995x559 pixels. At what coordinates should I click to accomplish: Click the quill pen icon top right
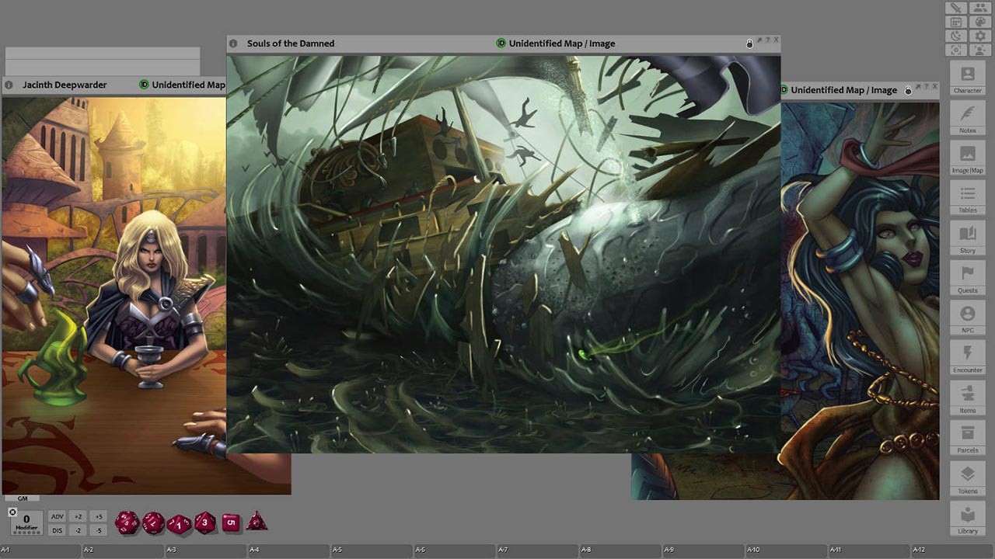956,8
